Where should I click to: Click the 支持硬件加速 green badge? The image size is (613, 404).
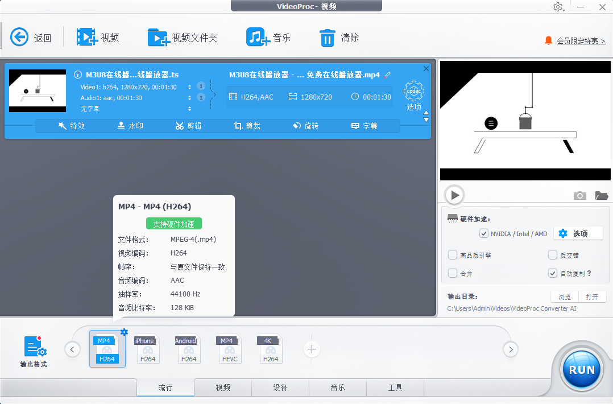(x=173, y=224)
